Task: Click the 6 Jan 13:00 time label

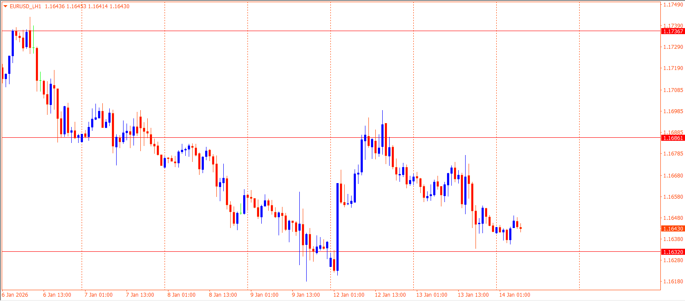Action: 57,295
